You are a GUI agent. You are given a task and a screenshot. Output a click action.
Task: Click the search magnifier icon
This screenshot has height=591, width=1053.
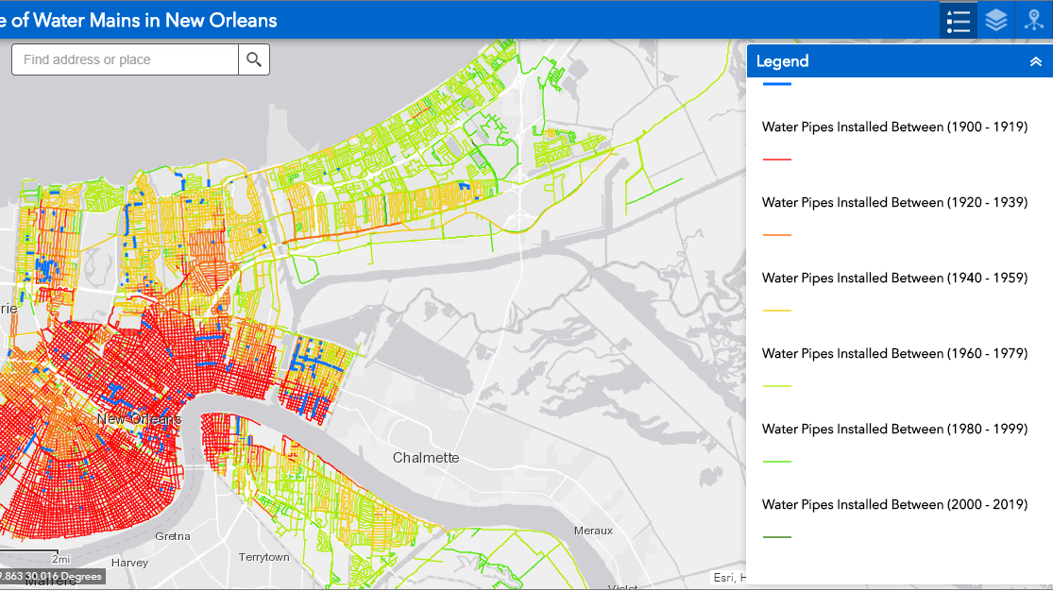point(254,59)
